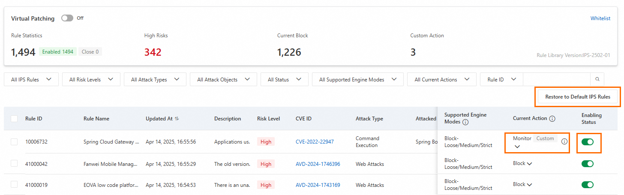Screen dimensions: 624x195
Task: Click the Rule ID column header
Action: tap(34, 119)
